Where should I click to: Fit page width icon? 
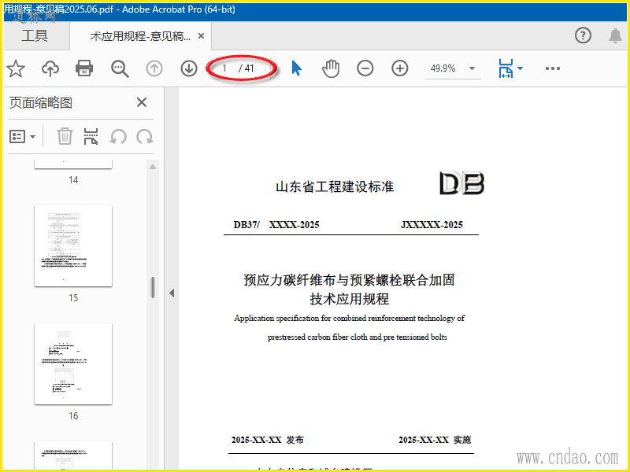[x=506, y=68]
